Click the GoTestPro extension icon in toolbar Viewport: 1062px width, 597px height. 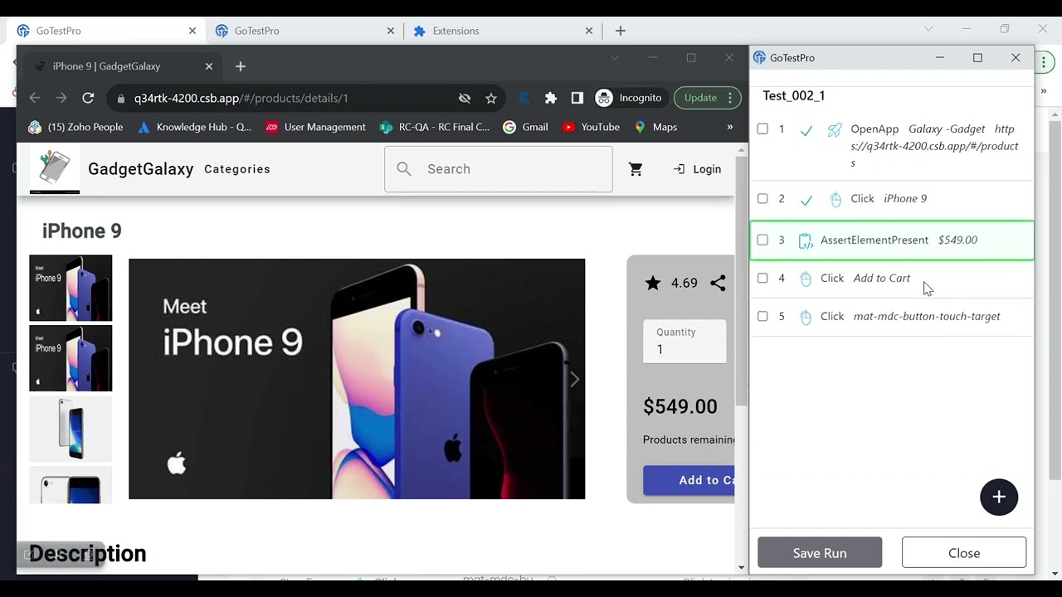pos(524,98)
